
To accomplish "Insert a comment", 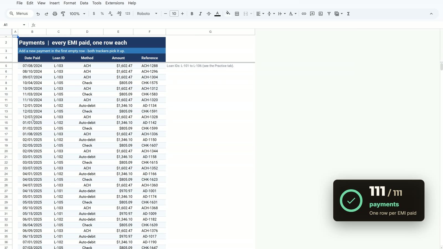I will [312, 14].
